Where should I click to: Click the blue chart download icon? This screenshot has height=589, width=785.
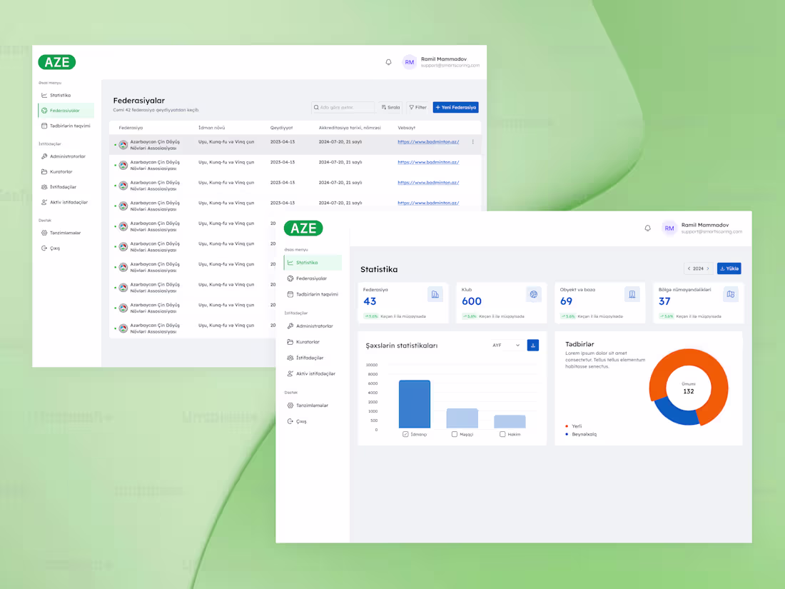(533, 345)
